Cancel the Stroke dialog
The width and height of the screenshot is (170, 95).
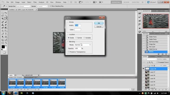[x=99, y=27]
